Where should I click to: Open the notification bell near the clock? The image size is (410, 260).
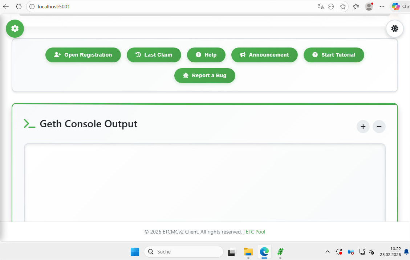[407, 252]
